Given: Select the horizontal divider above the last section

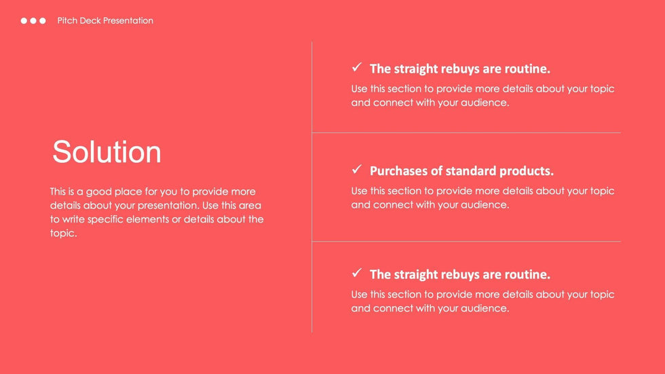Looking at the screenshot, I should pyautogui.click(x=465, y=242).
